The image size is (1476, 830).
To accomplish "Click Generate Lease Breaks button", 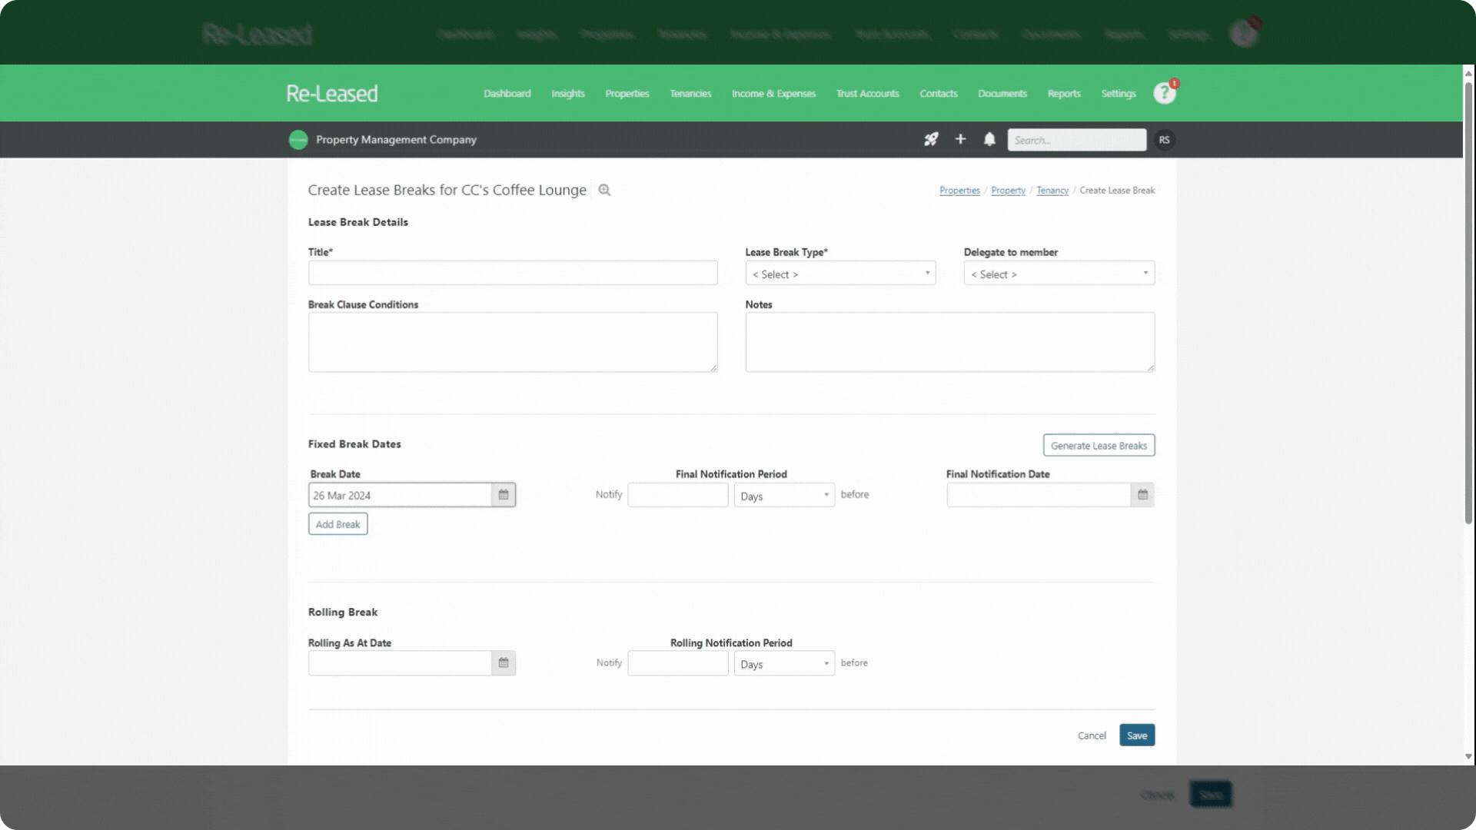I will coord(1099,445).
